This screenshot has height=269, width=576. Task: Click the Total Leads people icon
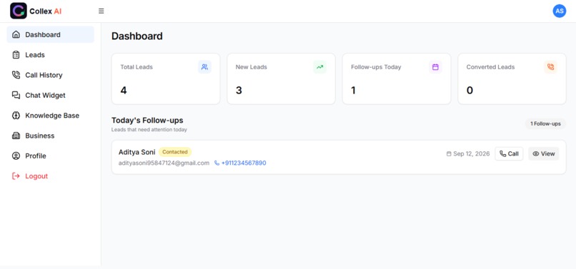coord(204,67)
